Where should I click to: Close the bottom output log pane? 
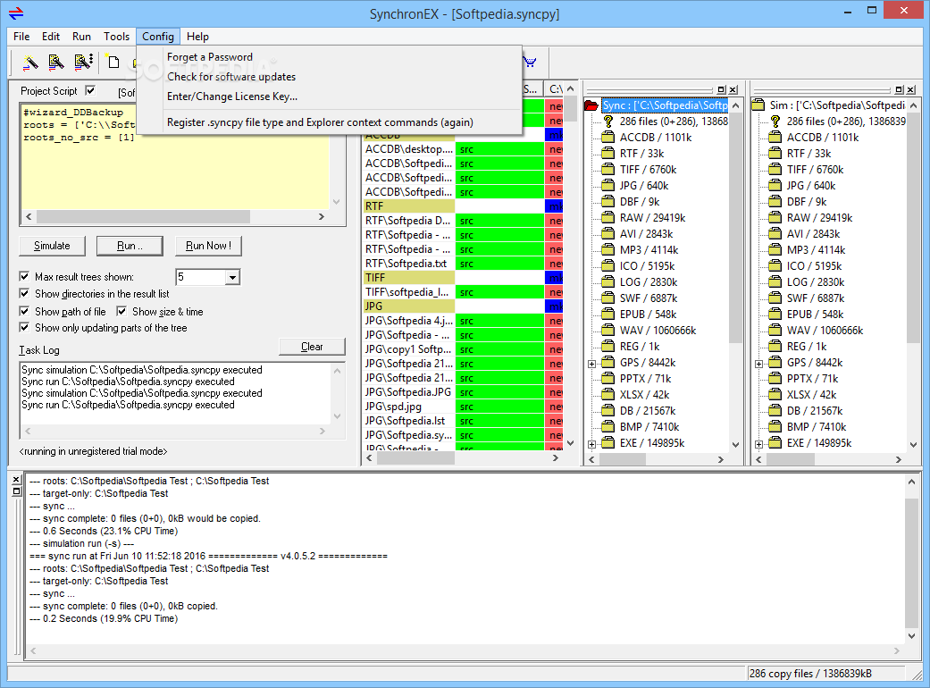click(x=17, y=479)
